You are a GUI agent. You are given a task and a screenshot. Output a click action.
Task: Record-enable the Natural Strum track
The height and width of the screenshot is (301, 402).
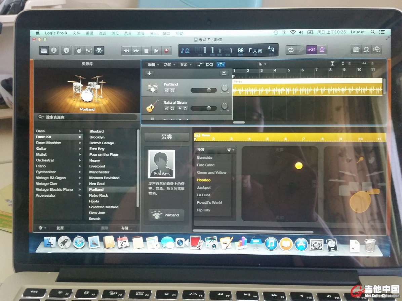tap(179, 108)
